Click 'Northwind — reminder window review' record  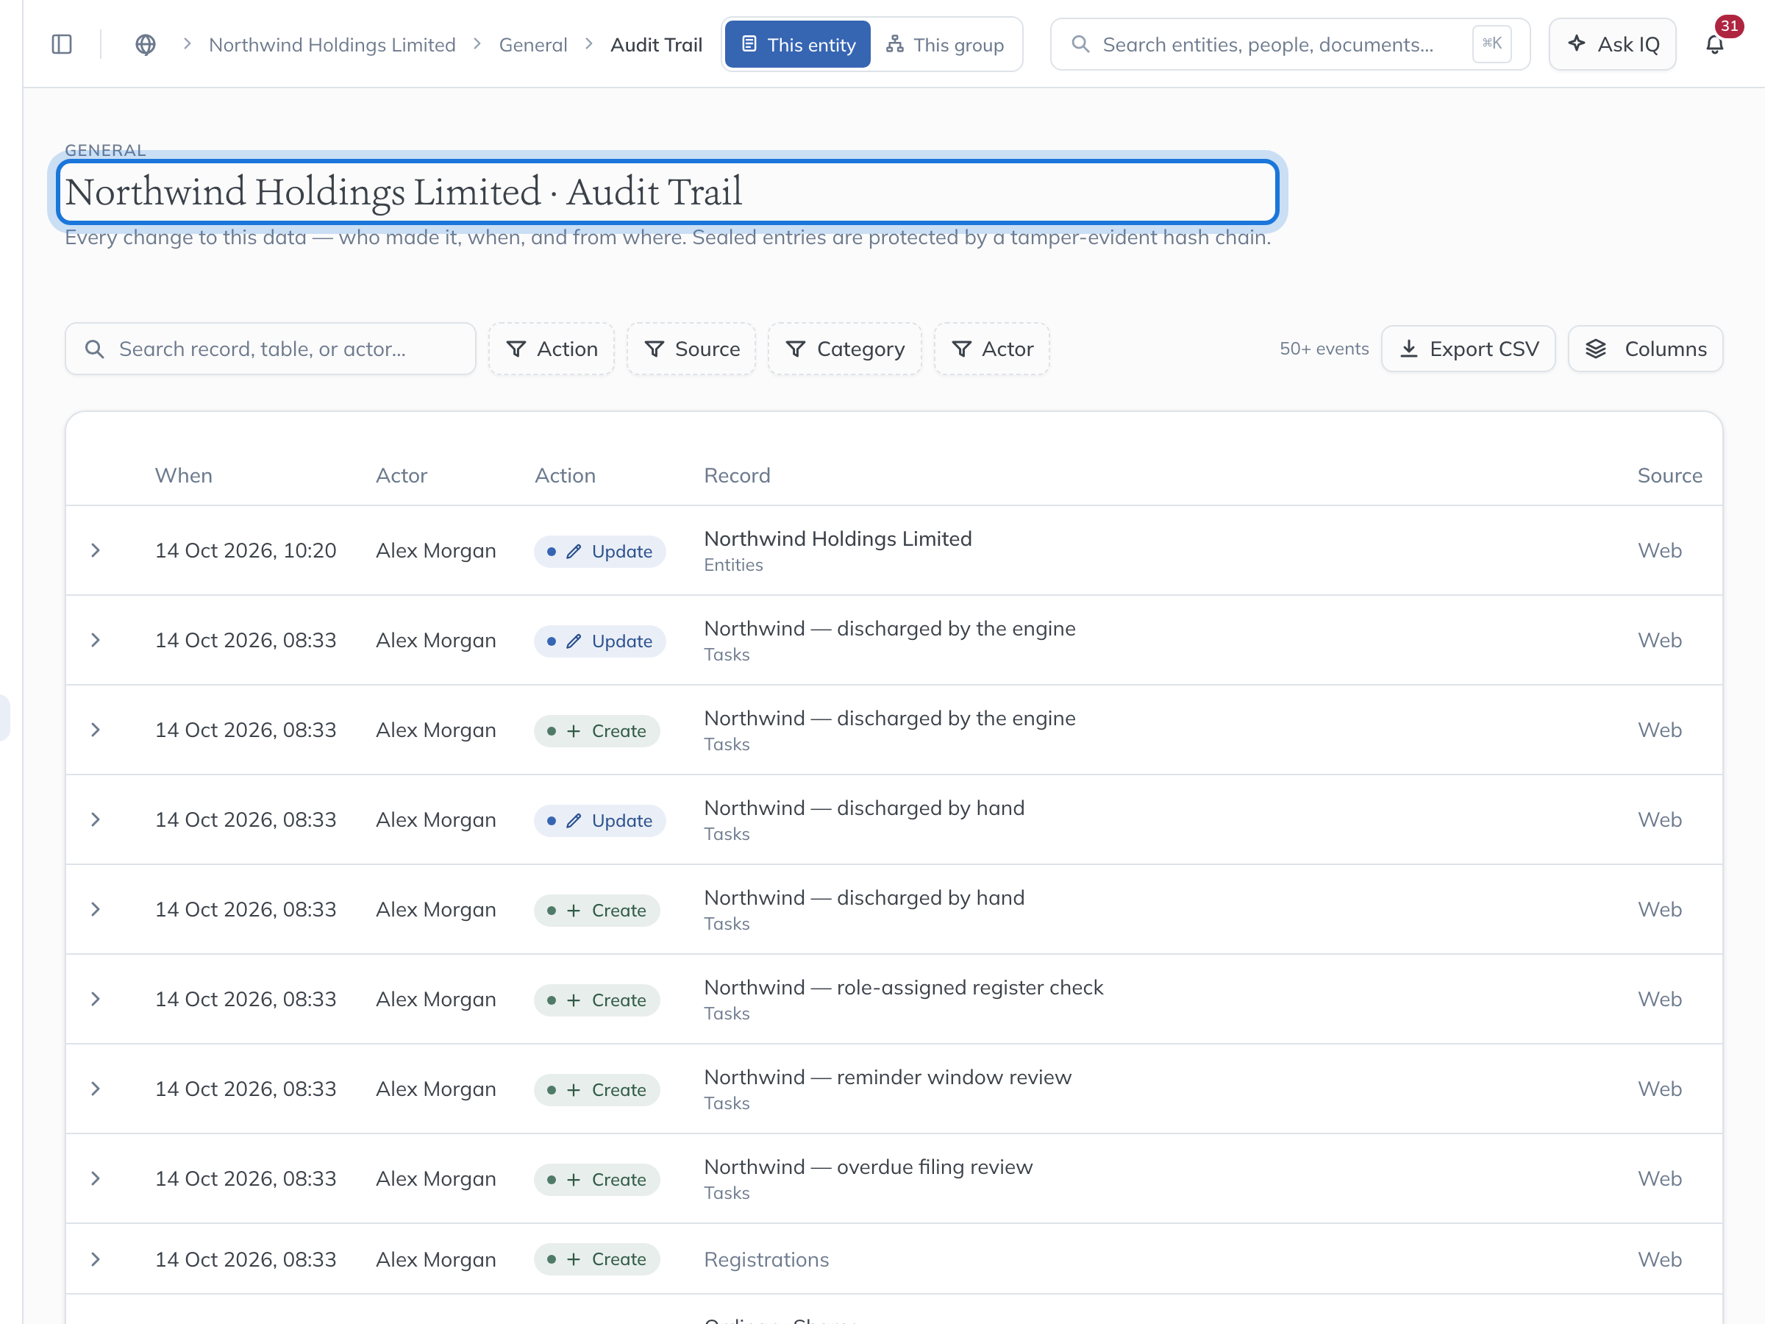tap(888, 1078)
